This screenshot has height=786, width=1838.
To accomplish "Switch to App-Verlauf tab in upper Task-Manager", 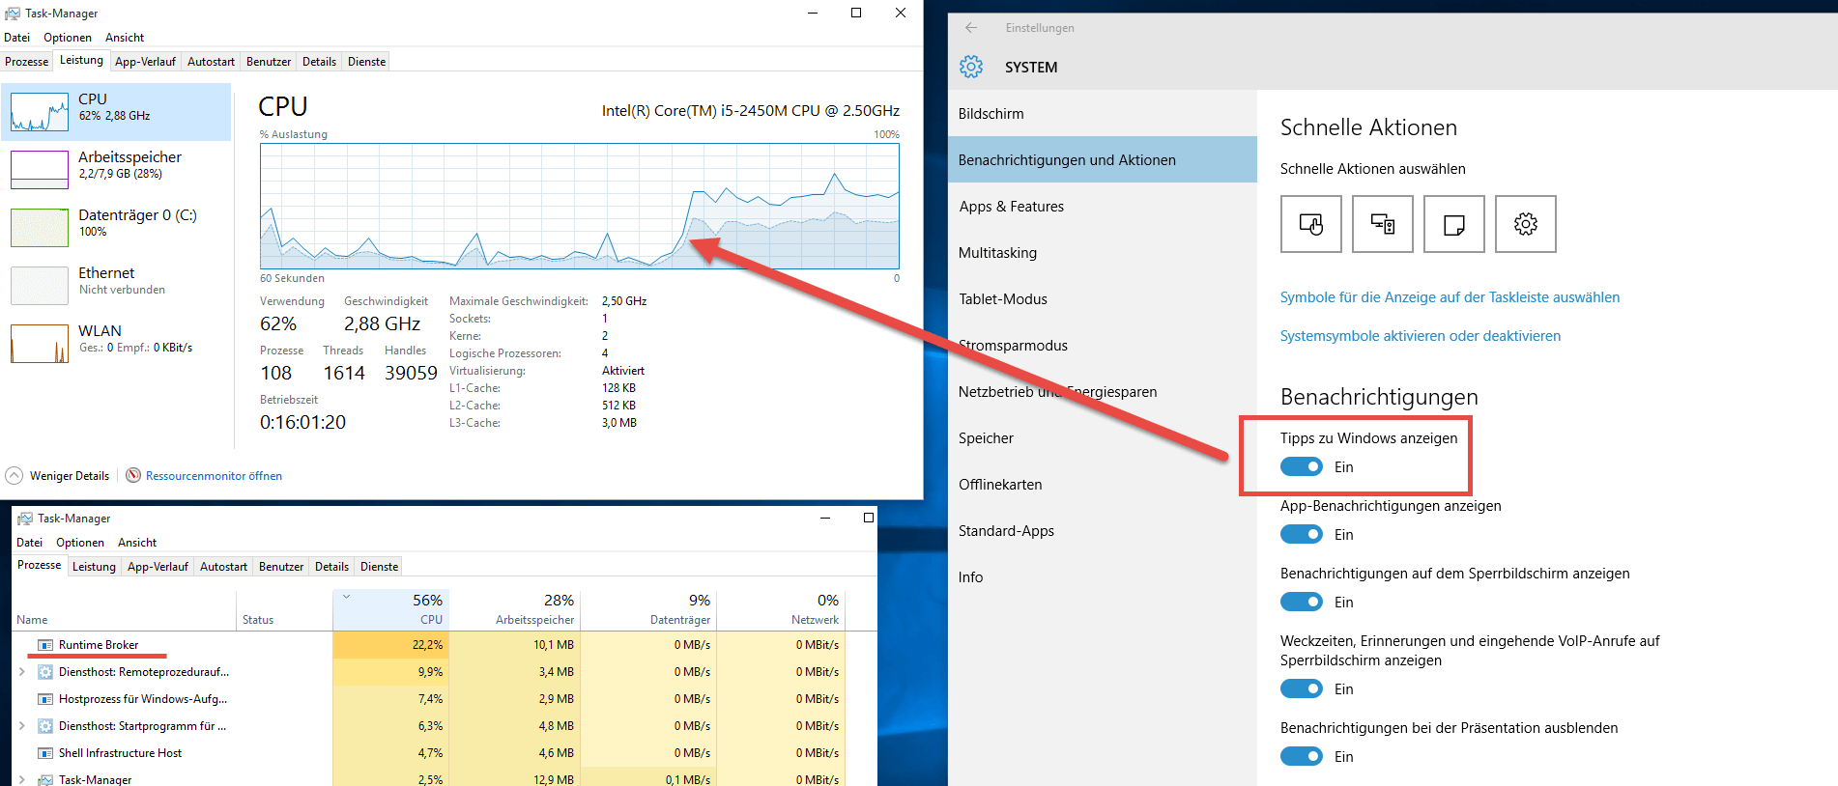I will [x=145, y=62].
